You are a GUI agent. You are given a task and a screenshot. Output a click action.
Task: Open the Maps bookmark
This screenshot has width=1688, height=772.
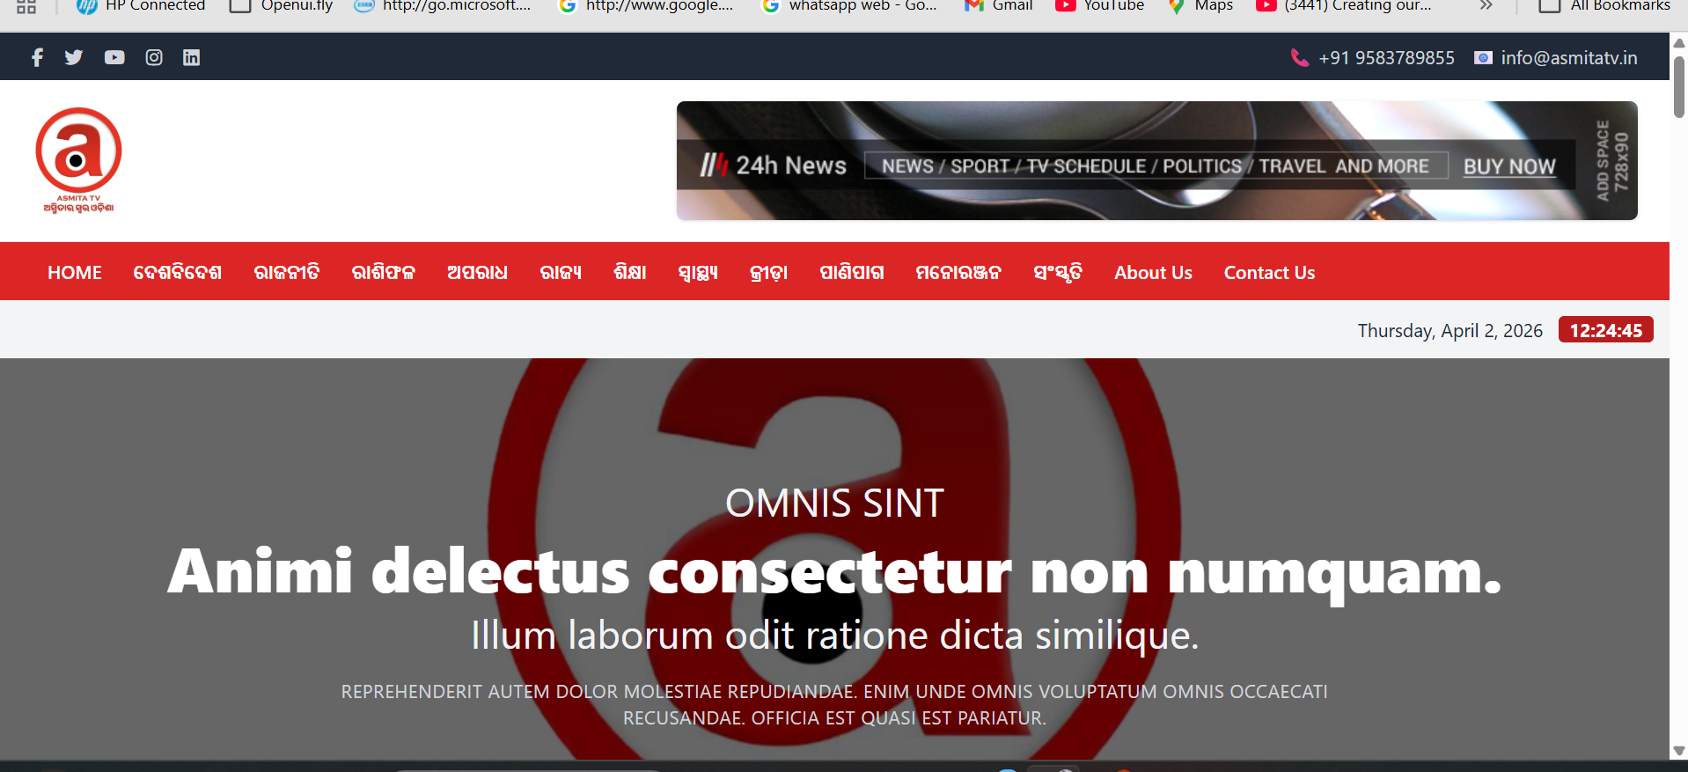(1201, 6)
